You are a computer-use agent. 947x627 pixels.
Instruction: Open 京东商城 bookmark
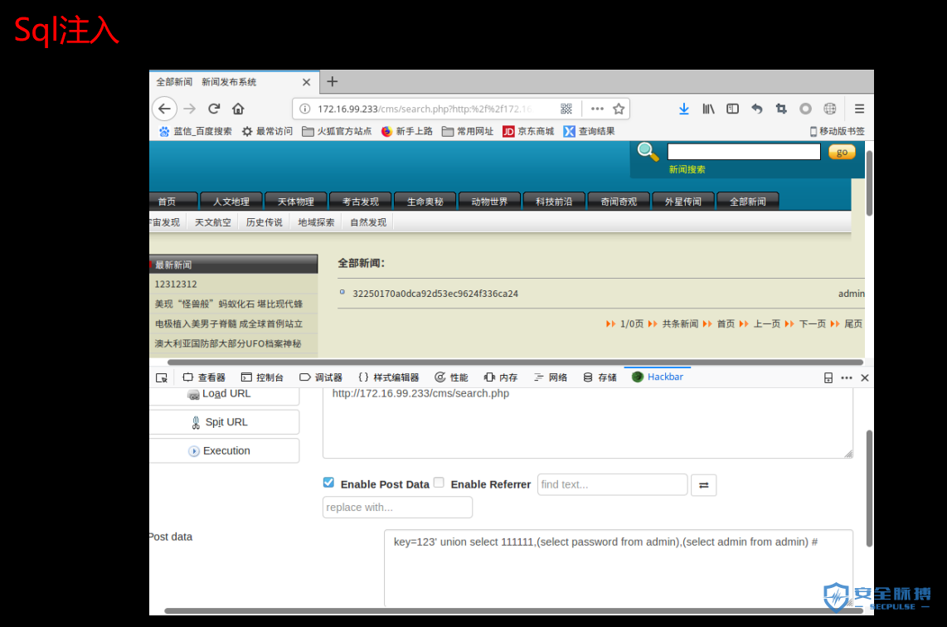tap(528, 131)
